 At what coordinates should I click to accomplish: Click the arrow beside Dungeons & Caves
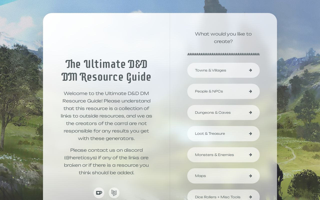[250, 112]
